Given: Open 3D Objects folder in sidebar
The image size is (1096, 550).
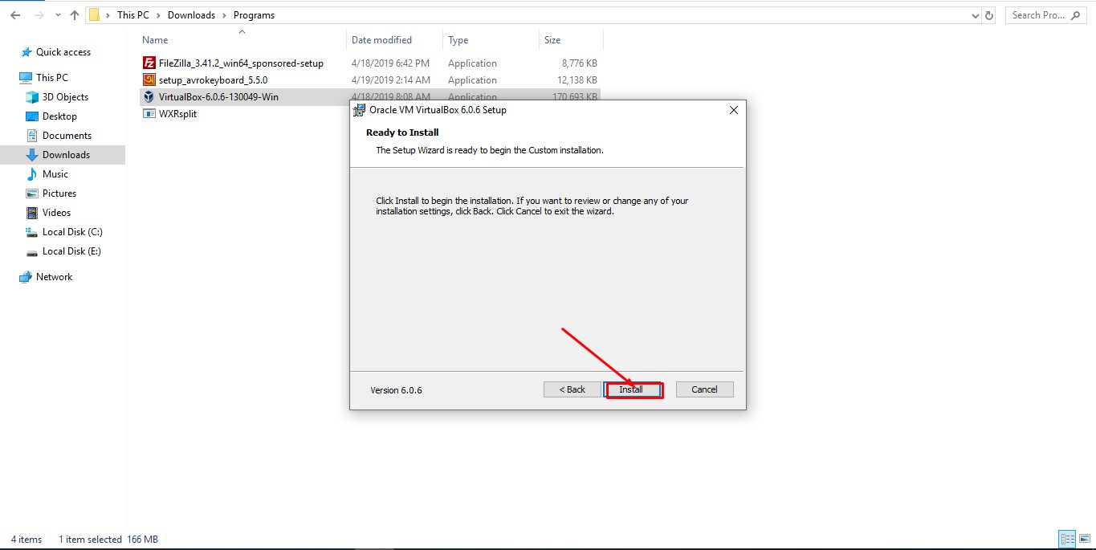Looking at the screenshot, I should click(x=65, y=97).
